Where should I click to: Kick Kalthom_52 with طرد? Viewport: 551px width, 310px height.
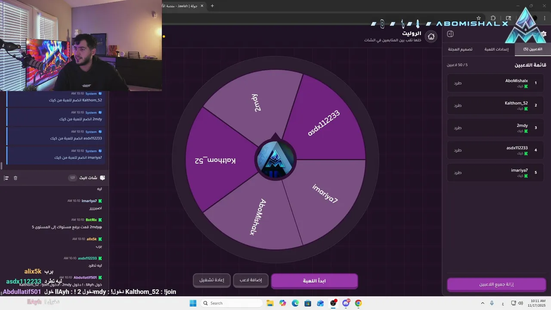(x=458, y=105)
